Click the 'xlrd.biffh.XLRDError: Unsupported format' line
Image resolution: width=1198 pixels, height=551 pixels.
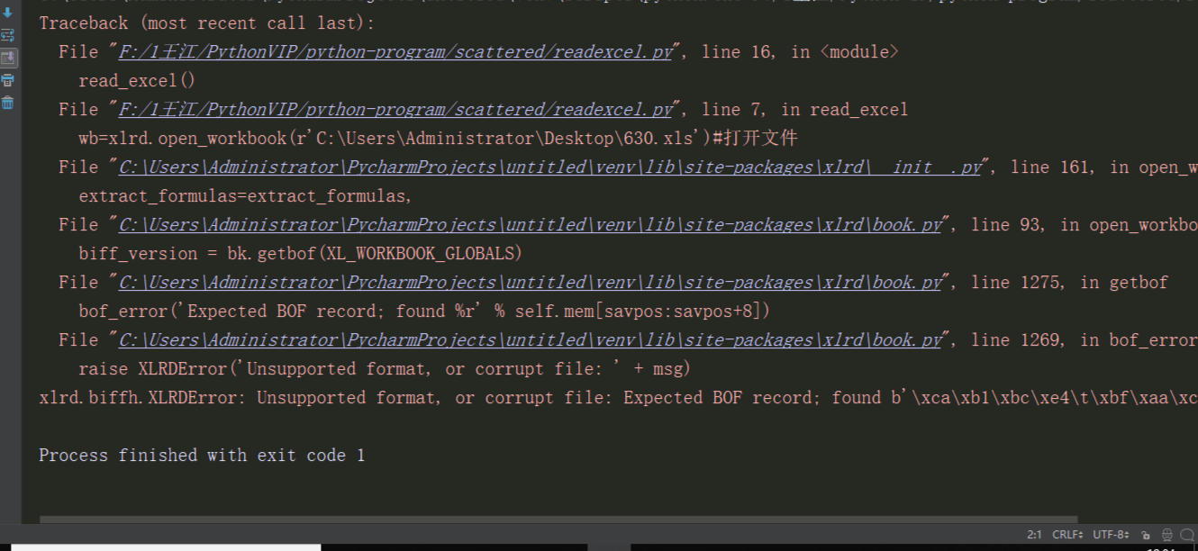[x=618, y=398]
